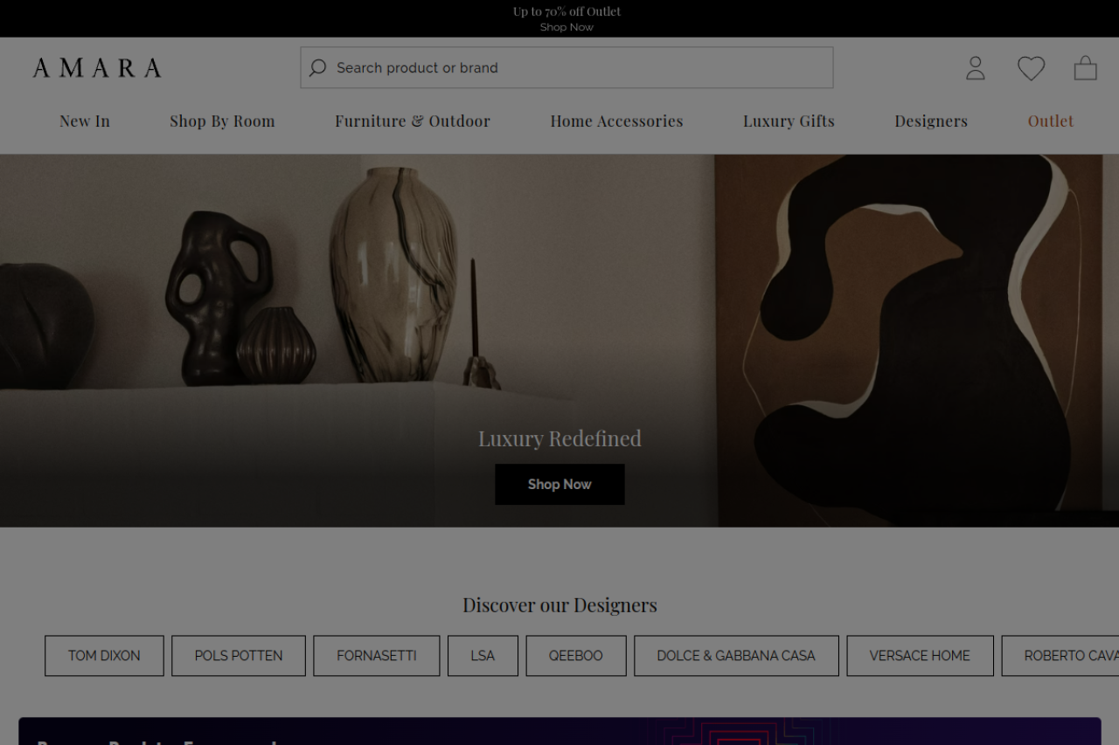The image size is (1119, 745).
Task: Open the New In menu
Action: [85, 121]
